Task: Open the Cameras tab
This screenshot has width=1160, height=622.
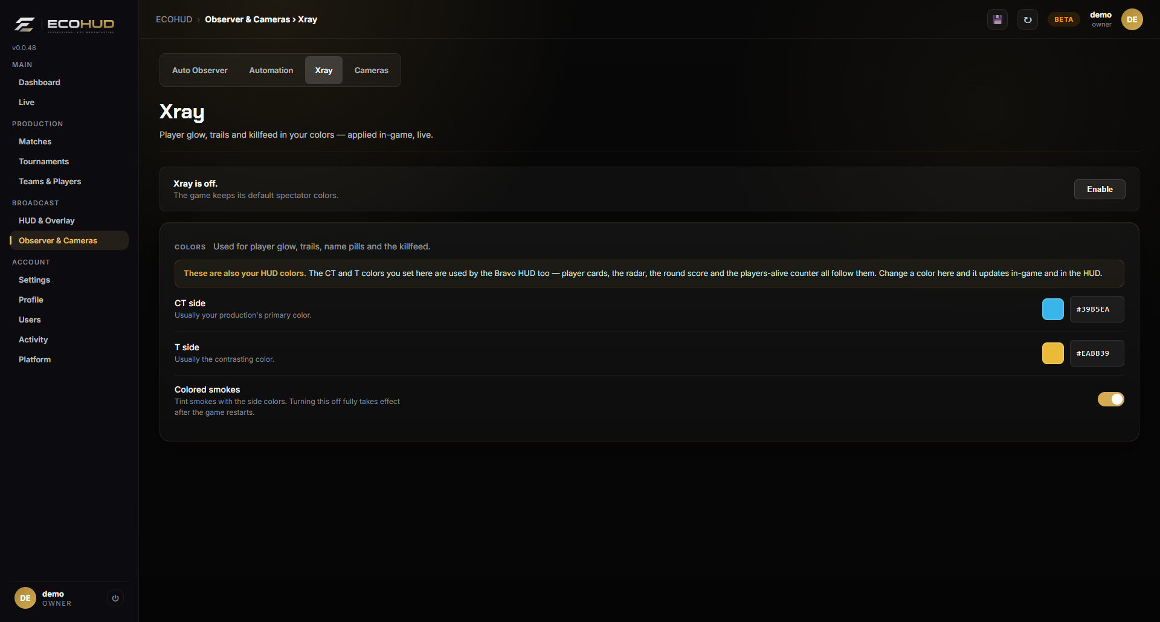Action: pos(372,70)
